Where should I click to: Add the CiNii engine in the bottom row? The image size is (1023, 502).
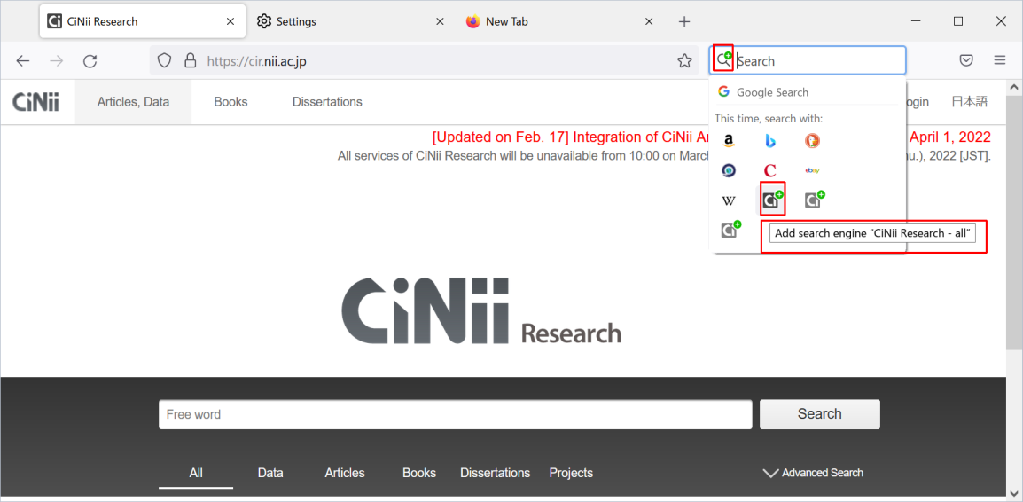pos(730,229)
